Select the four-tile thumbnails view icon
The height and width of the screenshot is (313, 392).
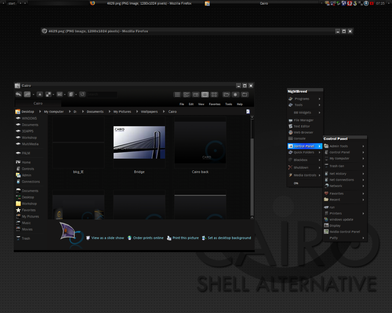coord(214,95)
